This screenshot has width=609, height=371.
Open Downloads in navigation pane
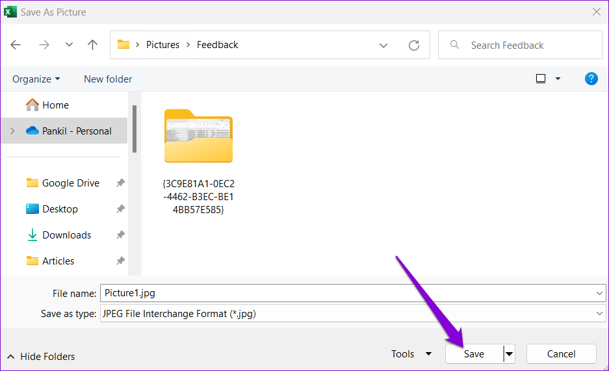(x=66, y=235)
